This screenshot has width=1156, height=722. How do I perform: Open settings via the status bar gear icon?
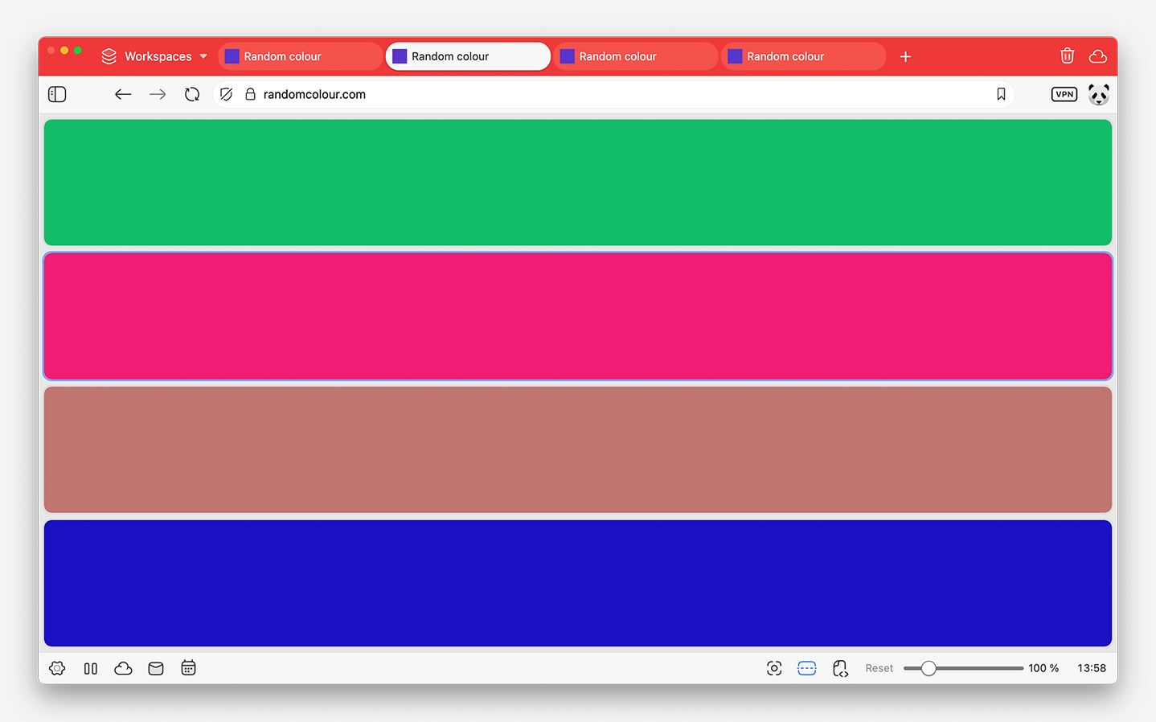tap(57, 668)
